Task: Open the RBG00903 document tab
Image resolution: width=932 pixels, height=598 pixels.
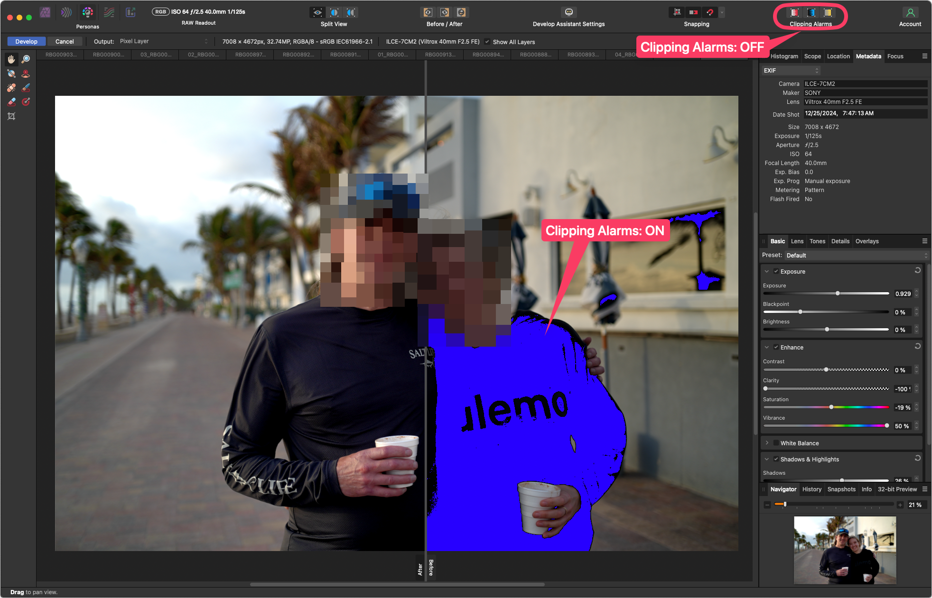Action: coord(60,55)
